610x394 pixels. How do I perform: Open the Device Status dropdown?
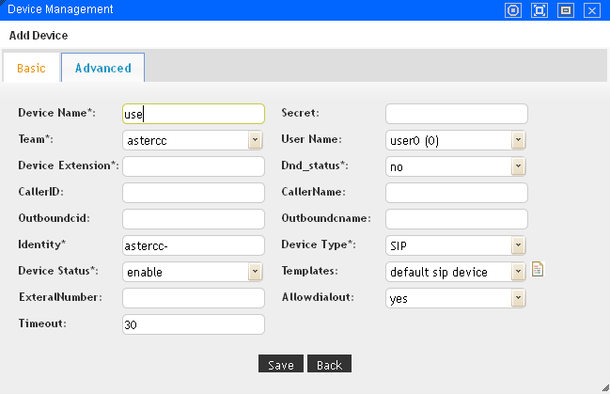(254, 272)
